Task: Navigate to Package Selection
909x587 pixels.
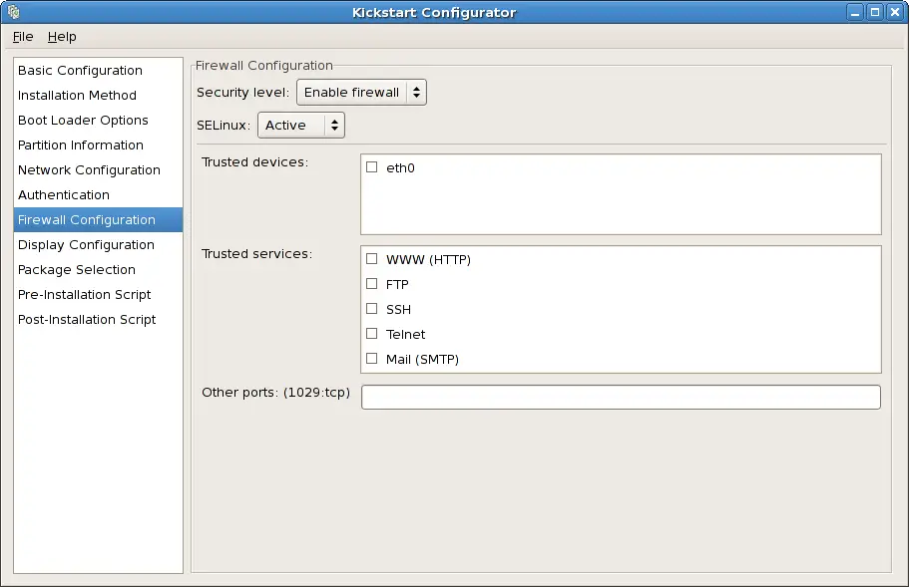Action: pyautogui.click(x=77, y=270)
